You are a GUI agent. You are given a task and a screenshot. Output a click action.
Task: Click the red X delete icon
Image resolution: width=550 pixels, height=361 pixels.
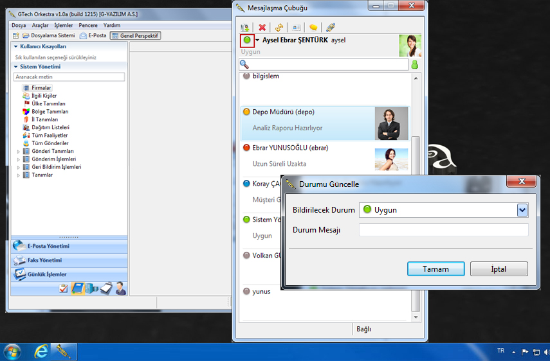[x=262, y=28]
